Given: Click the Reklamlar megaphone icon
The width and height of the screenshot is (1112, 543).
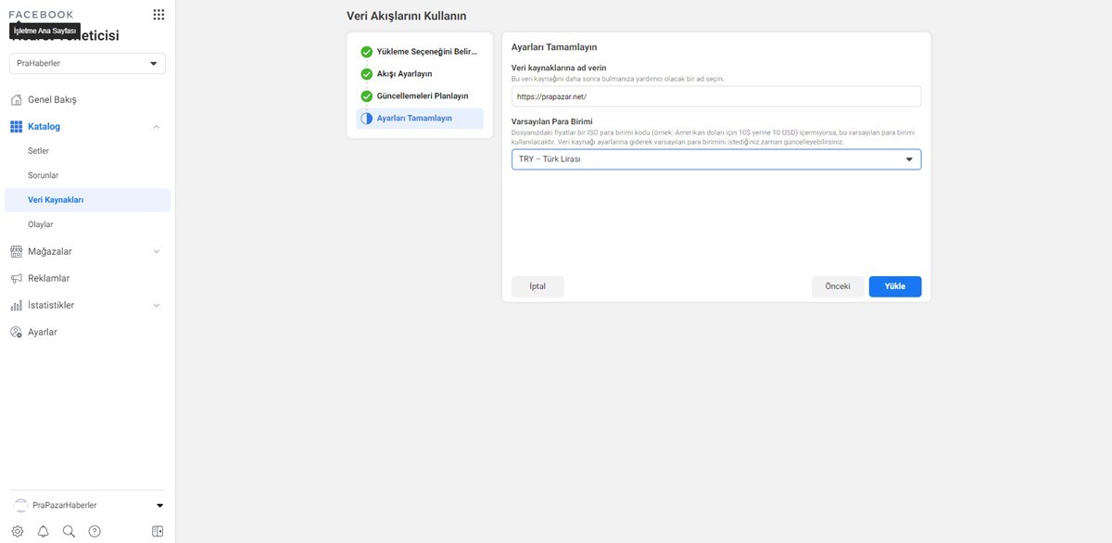Looking at the screenshot, I should [17, 279].
